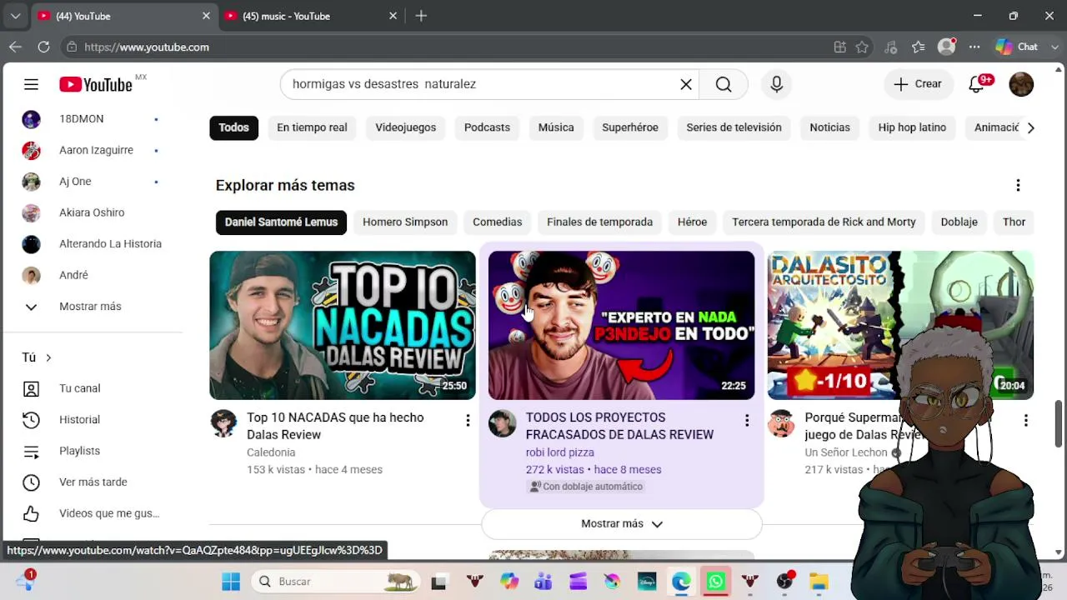Select the Podcasts chip

(487, 127)
